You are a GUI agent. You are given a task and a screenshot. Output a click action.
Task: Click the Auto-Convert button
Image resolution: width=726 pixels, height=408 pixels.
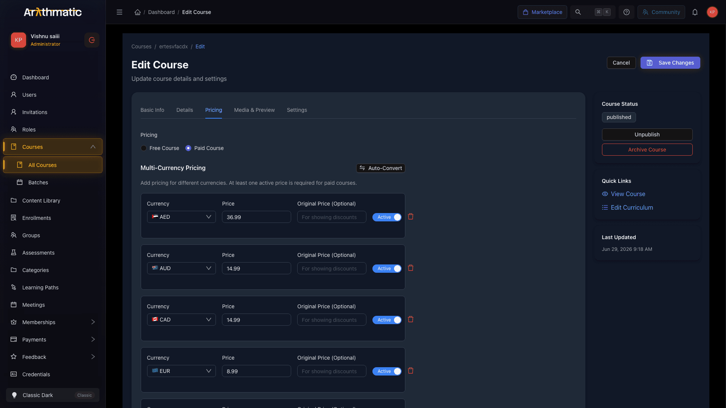[x=380, y=168]
